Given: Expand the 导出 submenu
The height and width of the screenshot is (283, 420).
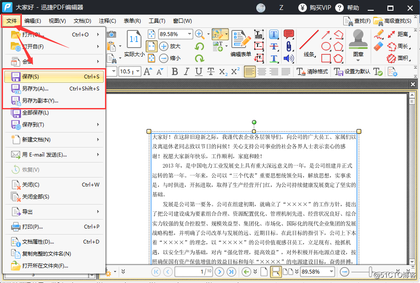Looking at the screenshot, I should pos(54,212).
